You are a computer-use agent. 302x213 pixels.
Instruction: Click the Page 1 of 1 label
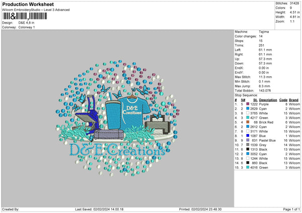click(291, 209)
